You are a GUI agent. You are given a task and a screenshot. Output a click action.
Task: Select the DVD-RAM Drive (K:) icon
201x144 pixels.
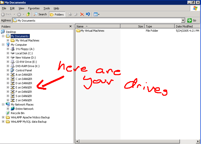(x=13, y=66)
